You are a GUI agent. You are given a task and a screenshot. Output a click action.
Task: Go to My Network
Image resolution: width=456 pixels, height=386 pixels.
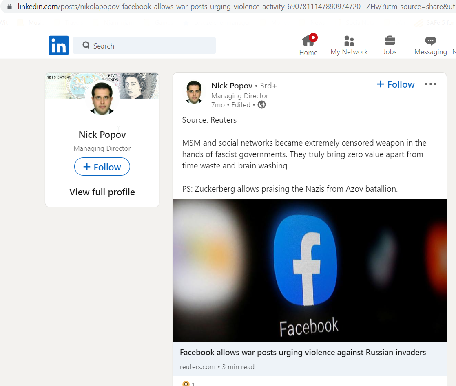[349, 45]
